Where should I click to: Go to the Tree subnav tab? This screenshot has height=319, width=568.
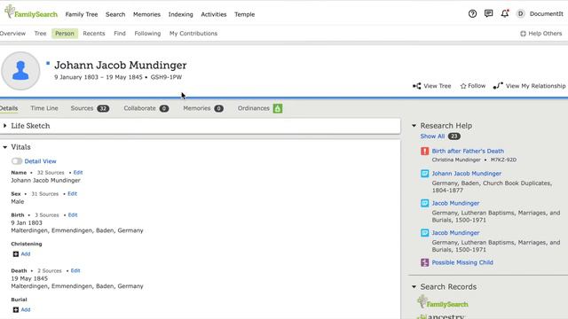click(x=40, y=34)
